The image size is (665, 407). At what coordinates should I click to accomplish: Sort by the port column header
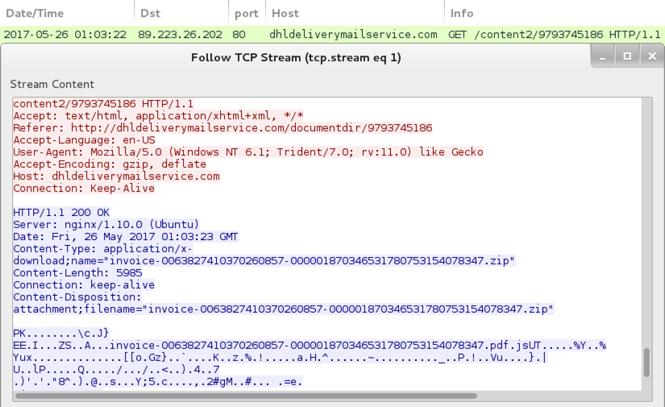pyautogui.click(x=247, y=13)
